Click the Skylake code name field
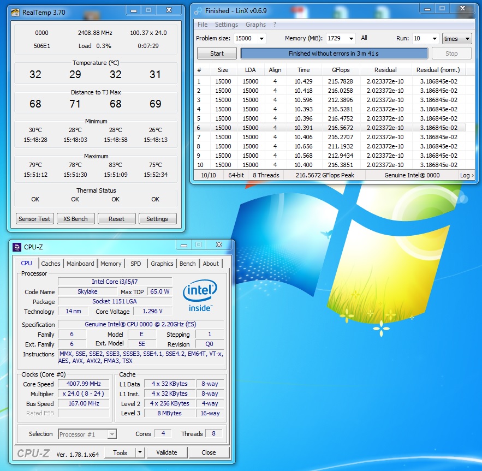This screenshot has width=482, height=471. click(x=87, y=291)
